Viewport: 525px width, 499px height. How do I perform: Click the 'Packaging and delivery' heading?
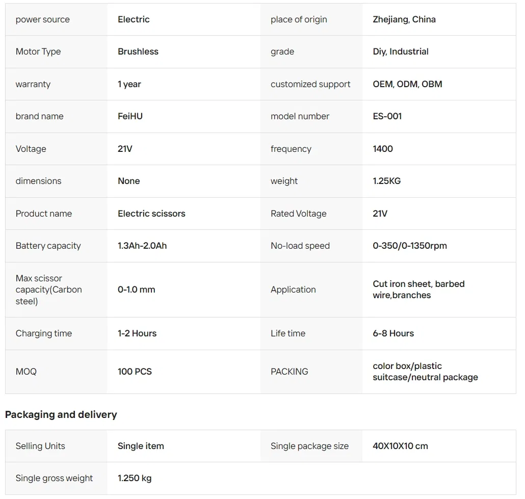click(x=61, y=414)
